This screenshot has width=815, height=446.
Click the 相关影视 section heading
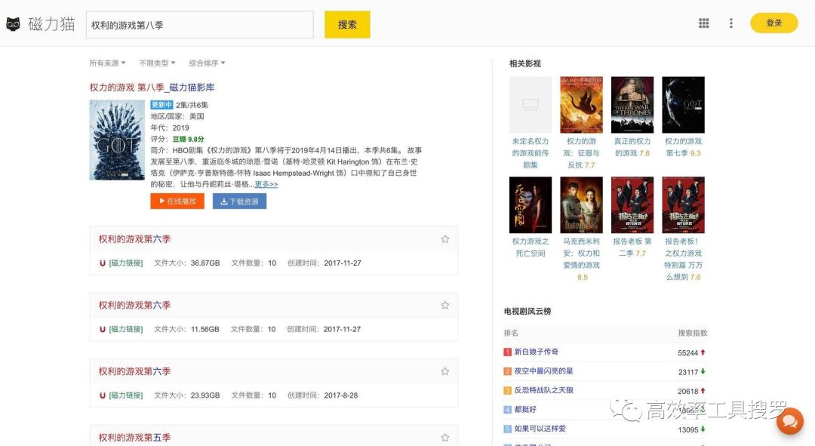(525, 63)
